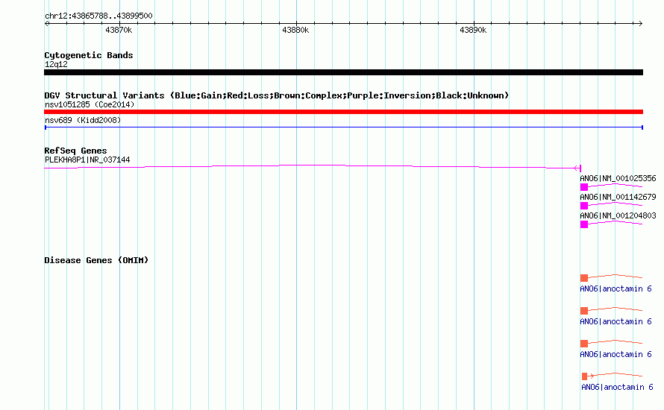Click the ANO6|NM_001025356 transcript label
This screenshot has height=410, width=664.
[618, 179]
